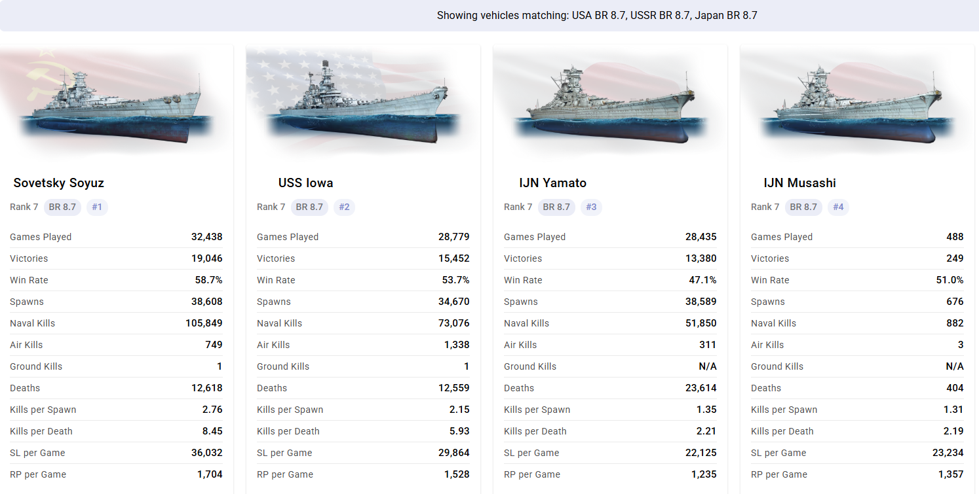Click the "Showing vehicles matching" filter banner
The width and height of the screenshot is (979, 494).
(x=596, y=16)
